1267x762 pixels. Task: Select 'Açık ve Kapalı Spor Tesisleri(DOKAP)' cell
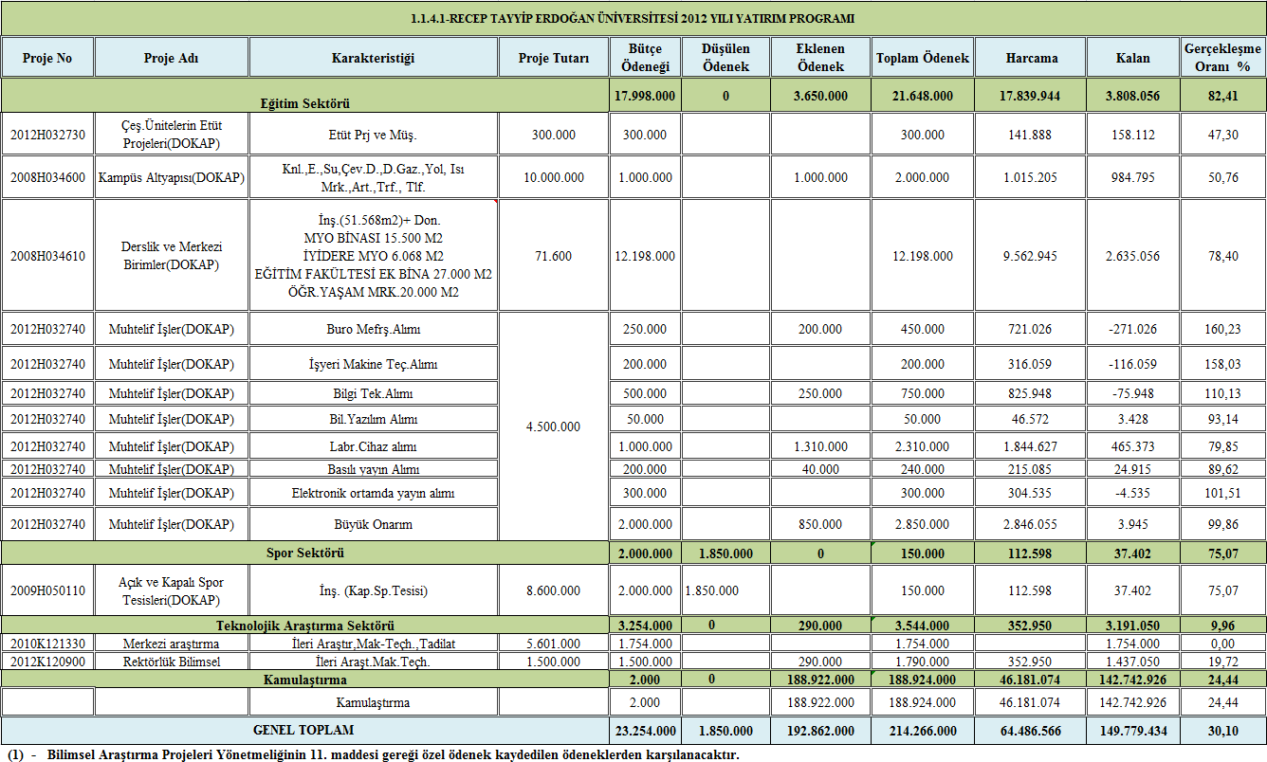pyautogui.click(x=172, y=590)
